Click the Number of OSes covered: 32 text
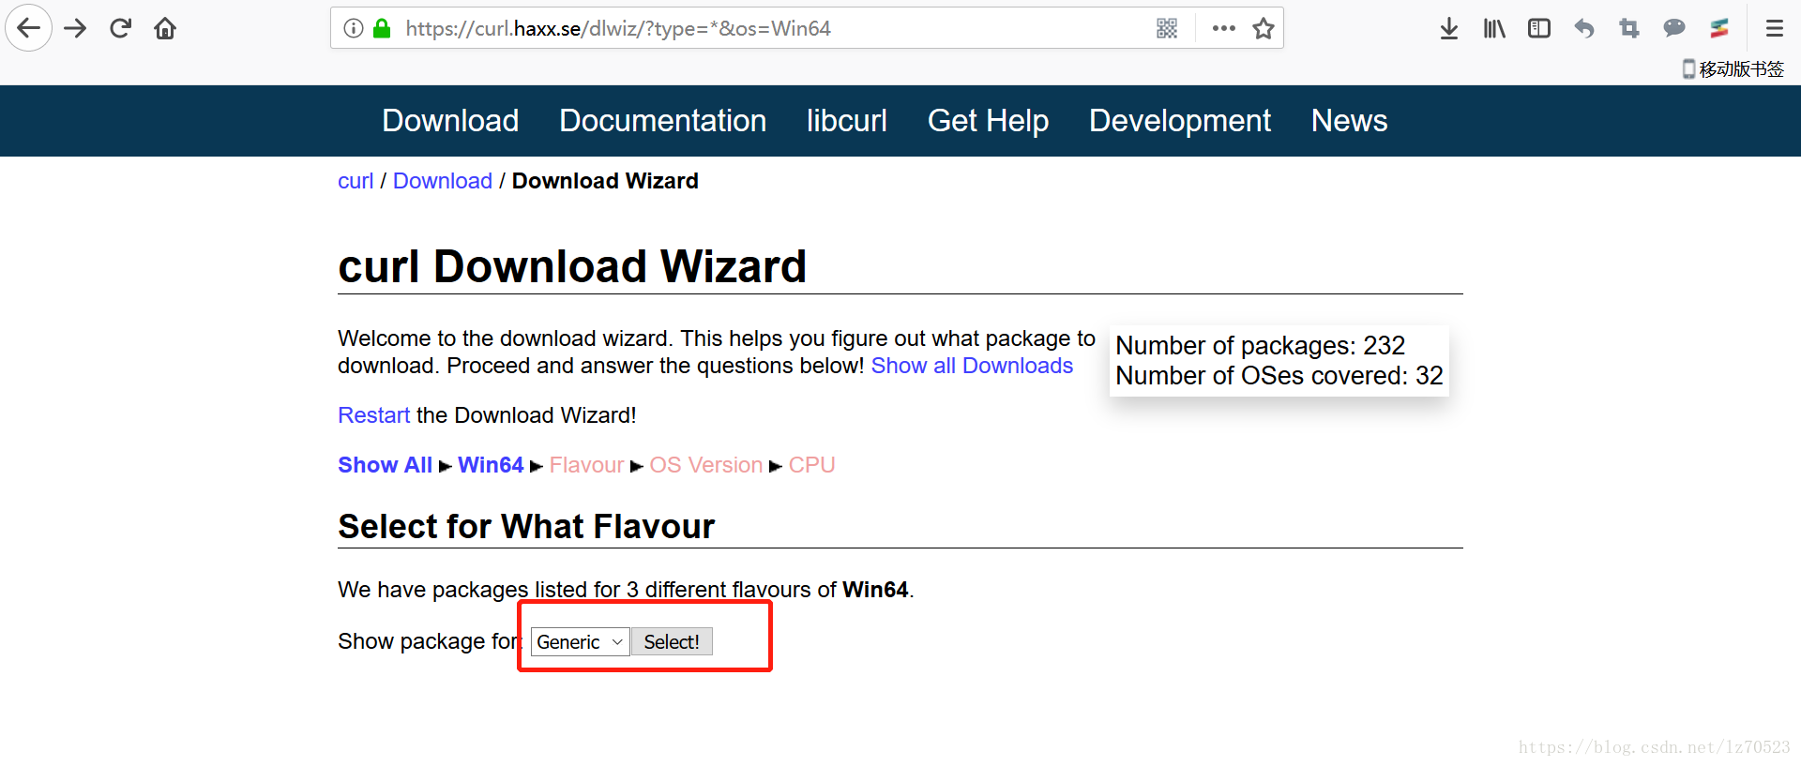Image resolution: width=1801 pixels, height=766 pixels. tap(1279, 376)
